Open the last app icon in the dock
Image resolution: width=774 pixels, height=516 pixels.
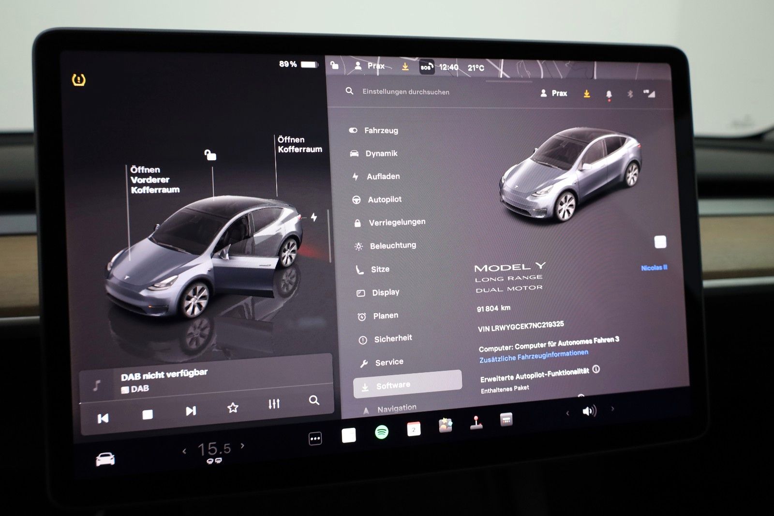click(x=506, y=419)
